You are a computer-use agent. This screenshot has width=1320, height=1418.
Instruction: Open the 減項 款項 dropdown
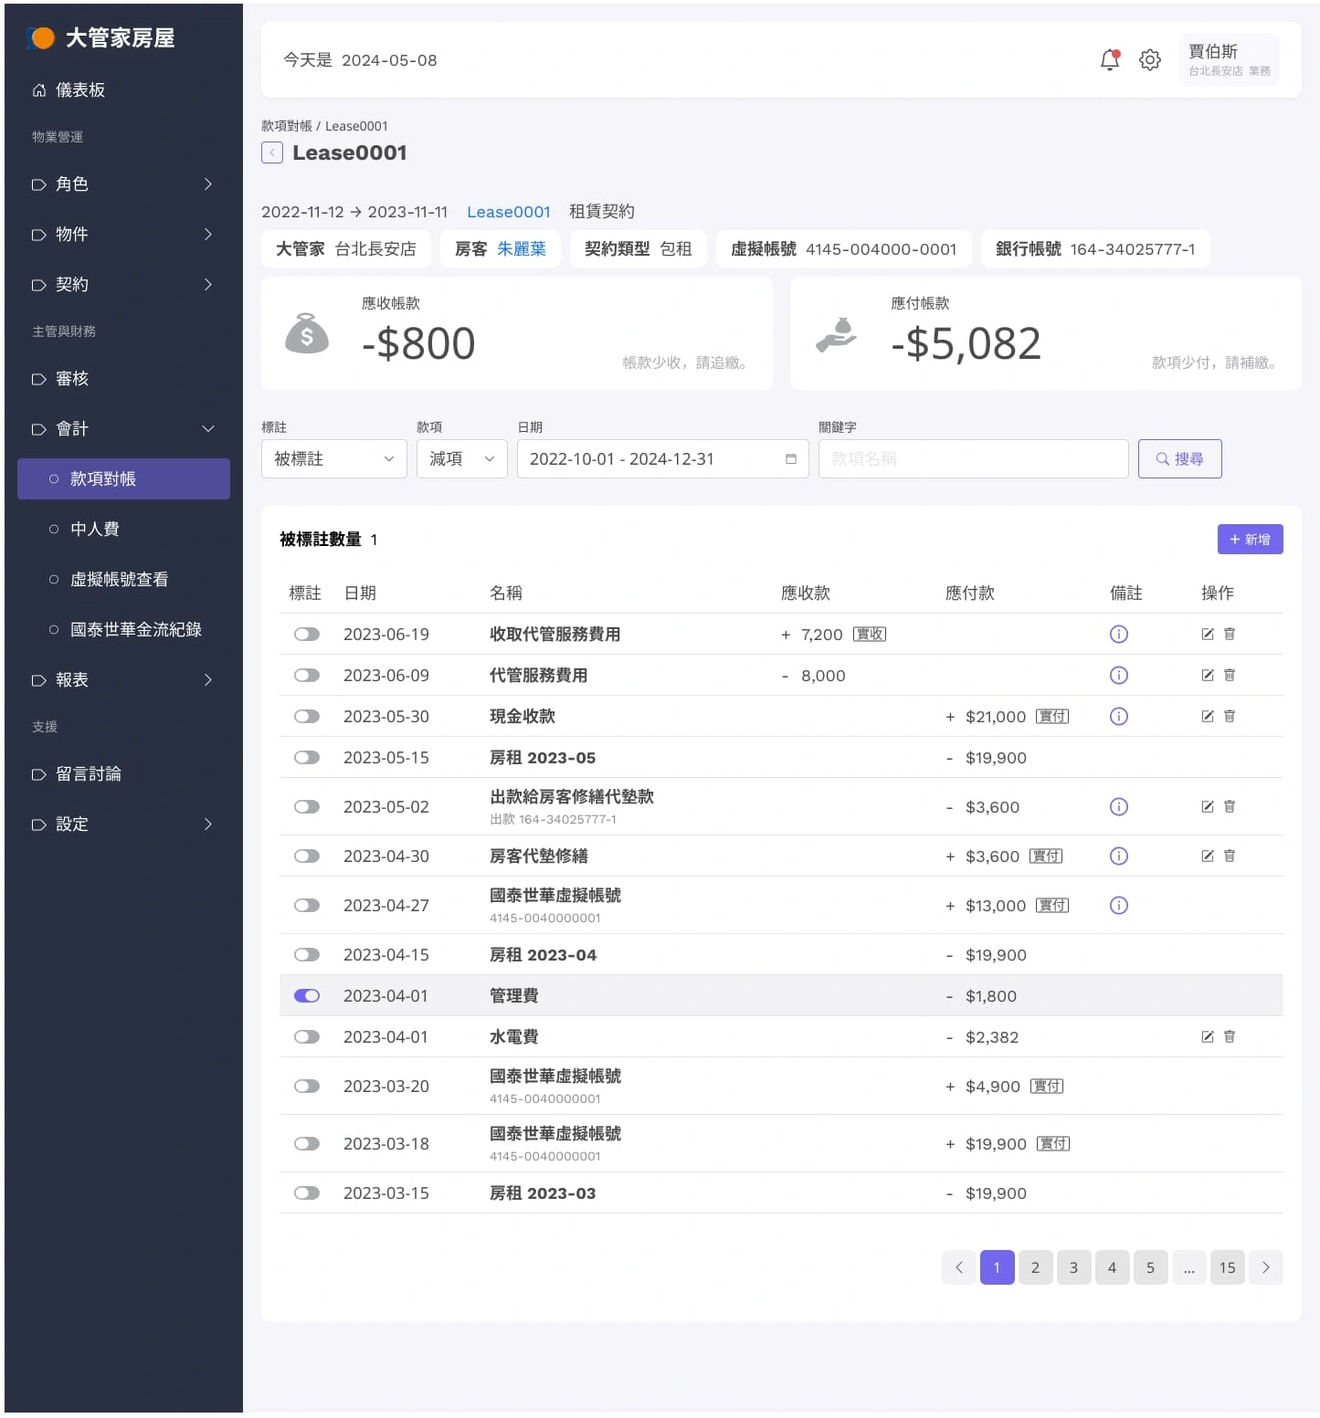[x=461, y=458]
